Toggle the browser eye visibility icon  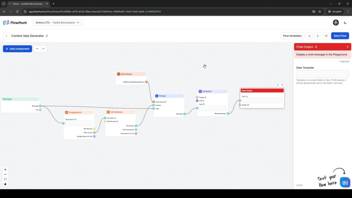click(x=313, y=11)
